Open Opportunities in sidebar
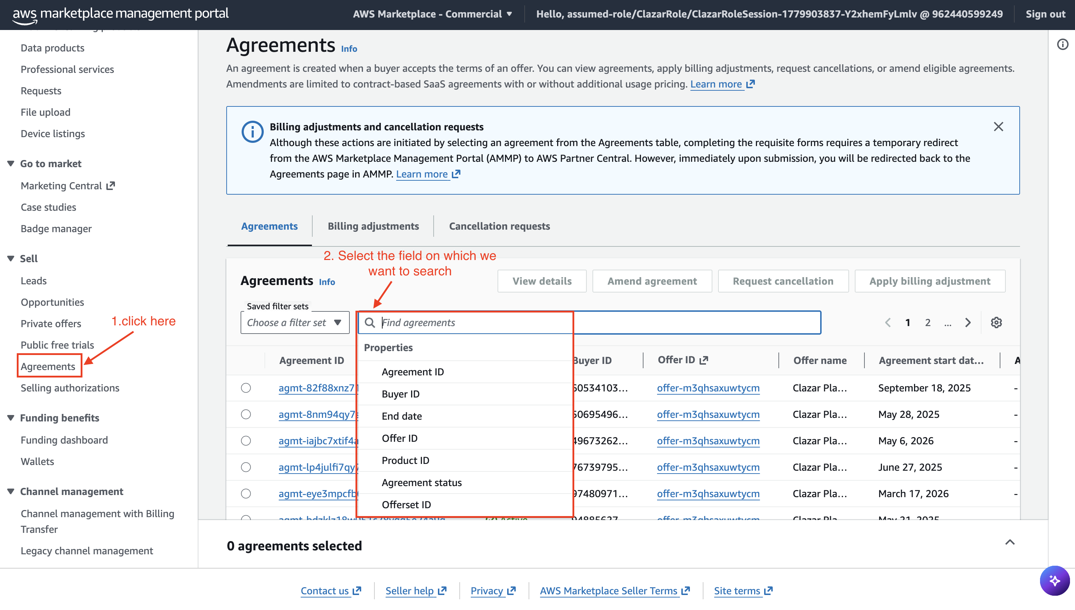Screen dimensions: 1075x610 click(x=52, y=302)
